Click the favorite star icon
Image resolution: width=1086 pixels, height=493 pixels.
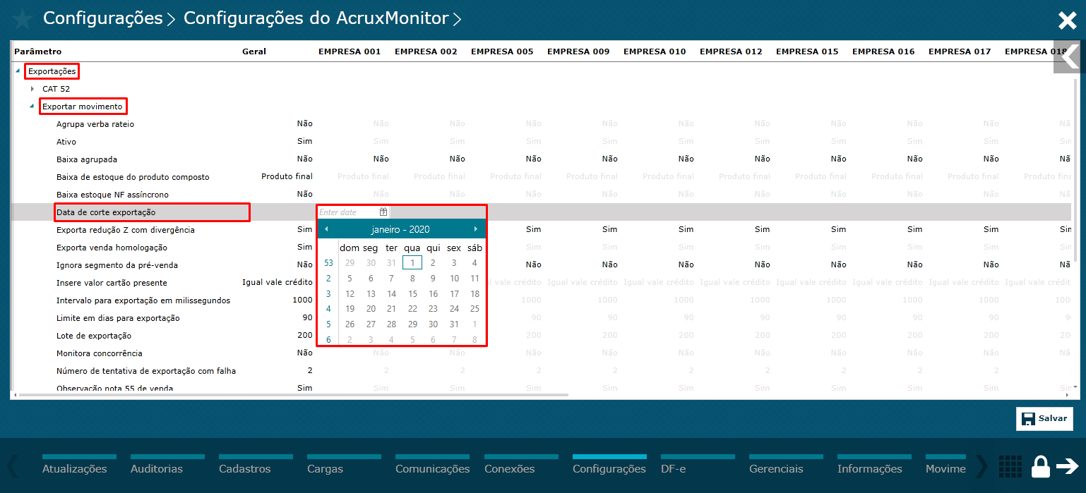pos(22,19)
